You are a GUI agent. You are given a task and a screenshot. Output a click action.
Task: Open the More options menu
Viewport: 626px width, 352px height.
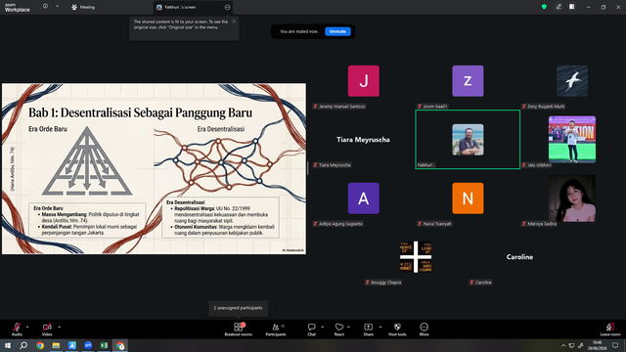(424, 330)
